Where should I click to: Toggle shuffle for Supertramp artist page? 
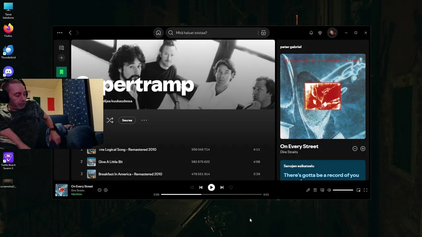click(x=110, y=120)
